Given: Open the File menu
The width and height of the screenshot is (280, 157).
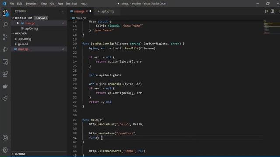Looking at the screenshot, I should click(x=12, y=3).
